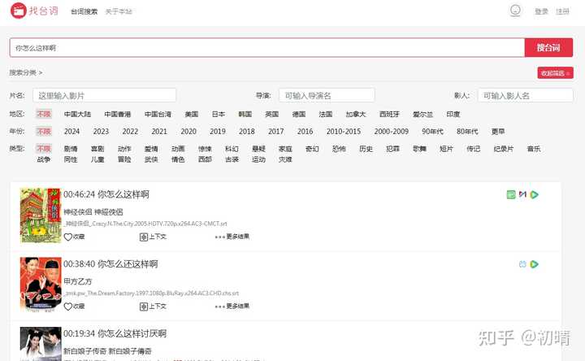This screenshot has height=361, width=585.
Task: Select 不限 in the 类型 genre filter
Action: 44,149
